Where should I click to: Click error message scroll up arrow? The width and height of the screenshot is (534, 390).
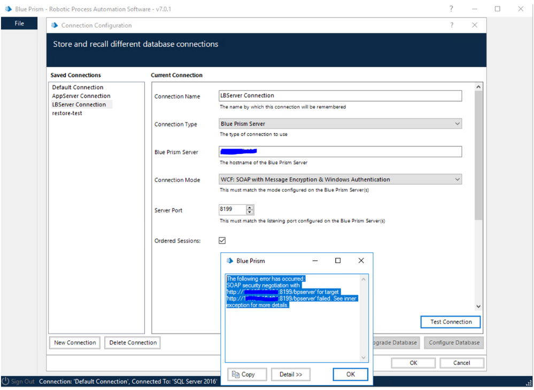(363, 279)
